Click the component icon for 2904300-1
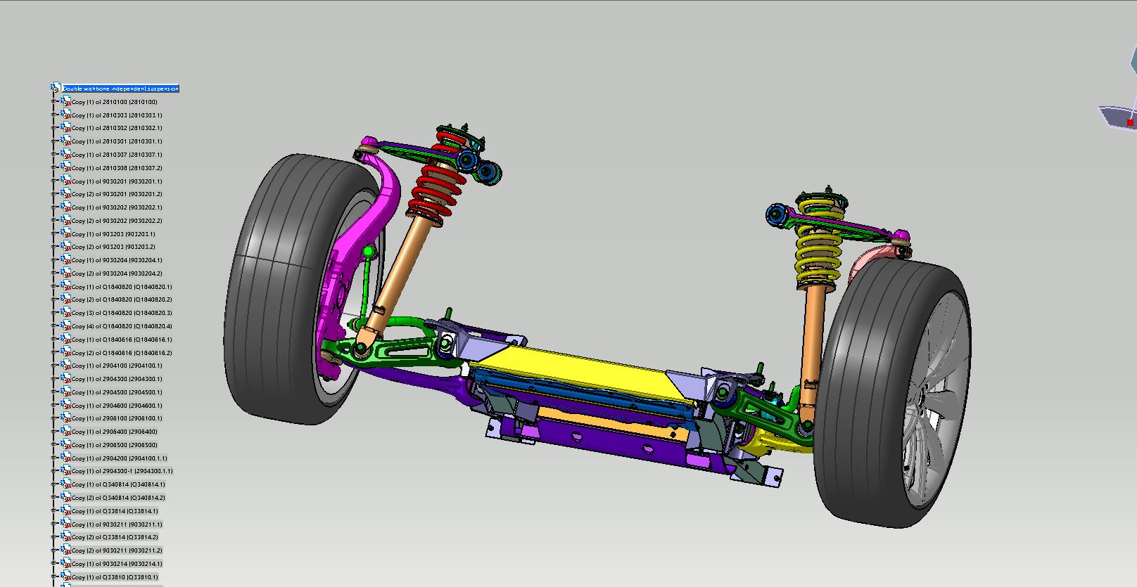The width and height of the screenshot is (1137, 587). (x=66, y=471)
